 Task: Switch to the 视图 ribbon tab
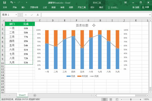[x=71, y=7]
